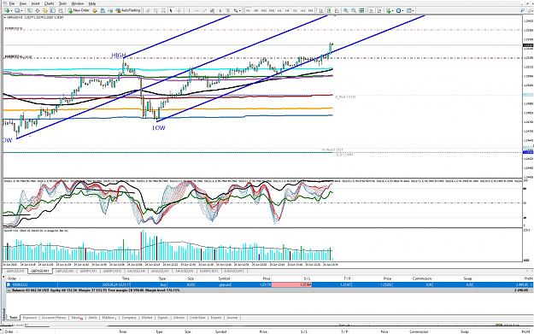Toggle the Navigator panel icon

[45, 10]
